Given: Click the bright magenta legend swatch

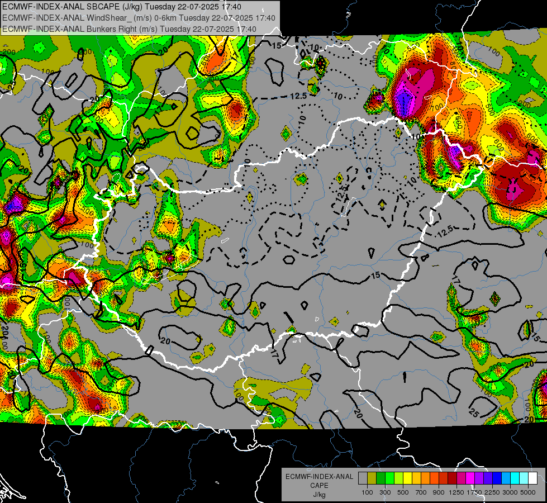Looking at the screenshot, I should (x=470, y=478).
